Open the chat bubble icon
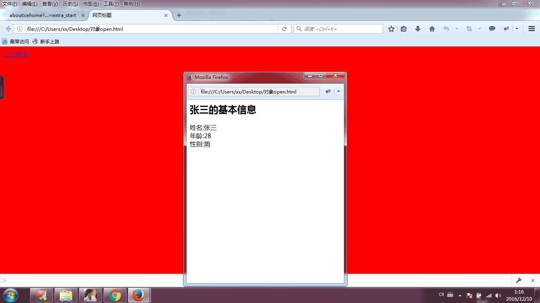The image size is (540, 303). [x=492, y=29]
